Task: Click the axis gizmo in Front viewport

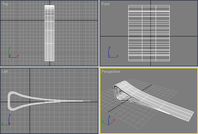Action: tap(113, 52)
